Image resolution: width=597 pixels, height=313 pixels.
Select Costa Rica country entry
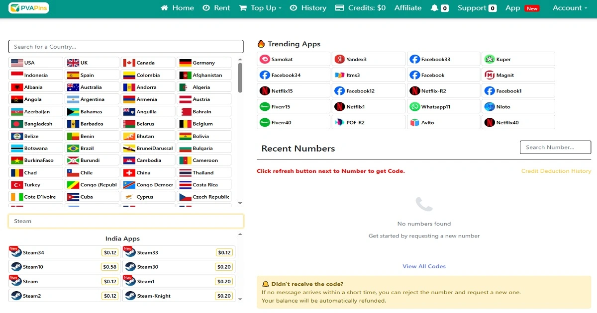(204, 184)
